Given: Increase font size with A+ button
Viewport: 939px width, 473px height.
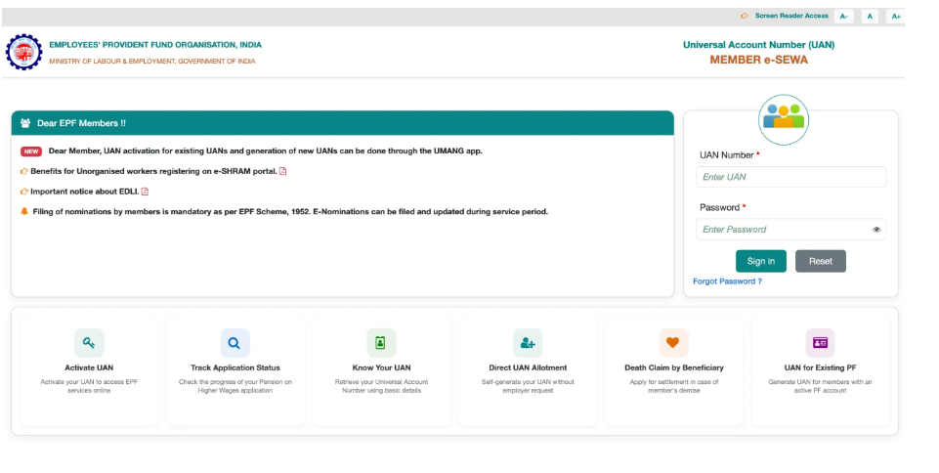Looking at the screenshot, I should tap(896, 17).
